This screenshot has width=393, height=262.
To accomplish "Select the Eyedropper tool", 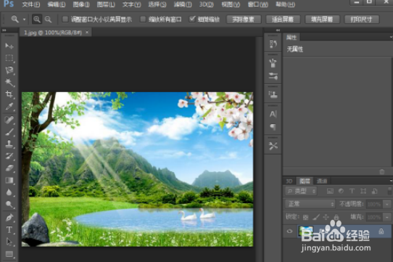I will coord(9,107).
